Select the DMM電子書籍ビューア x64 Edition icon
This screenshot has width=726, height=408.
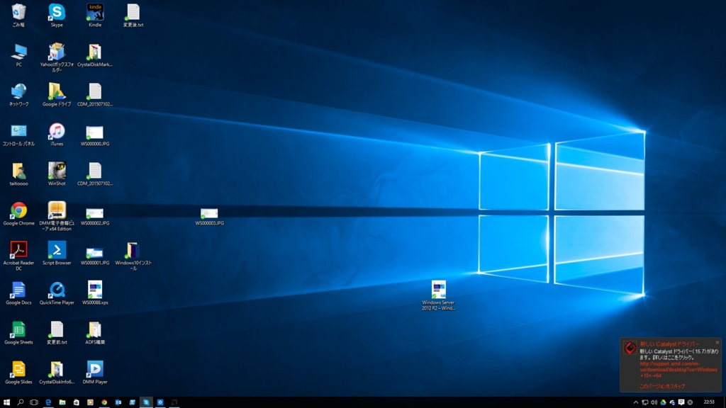point(57,215)
